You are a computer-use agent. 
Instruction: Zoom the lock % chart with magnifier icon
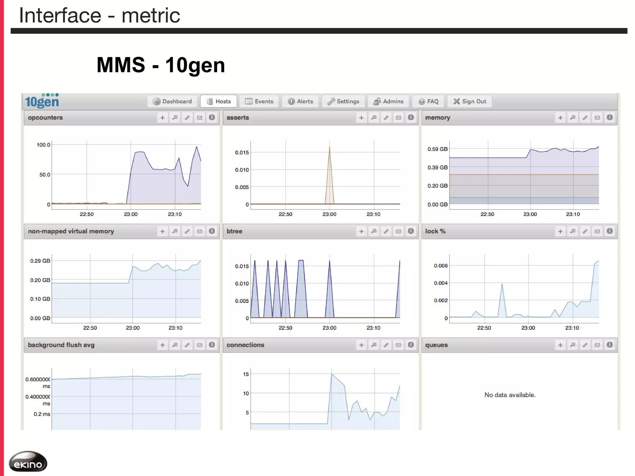coord(573,231)
